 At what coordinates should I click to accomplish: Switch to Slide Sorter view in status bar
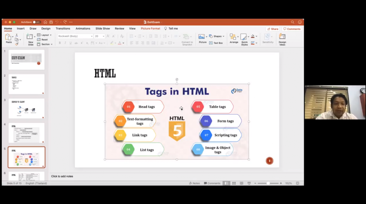pyautogui.click(x=233, y=183)
